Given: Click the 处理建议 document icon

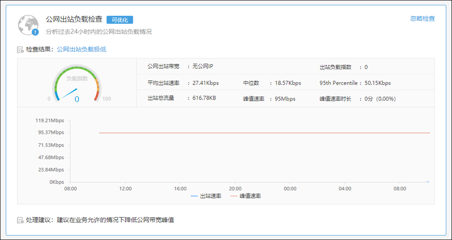Looking at the screenshot, I should [x=20, y=220].
